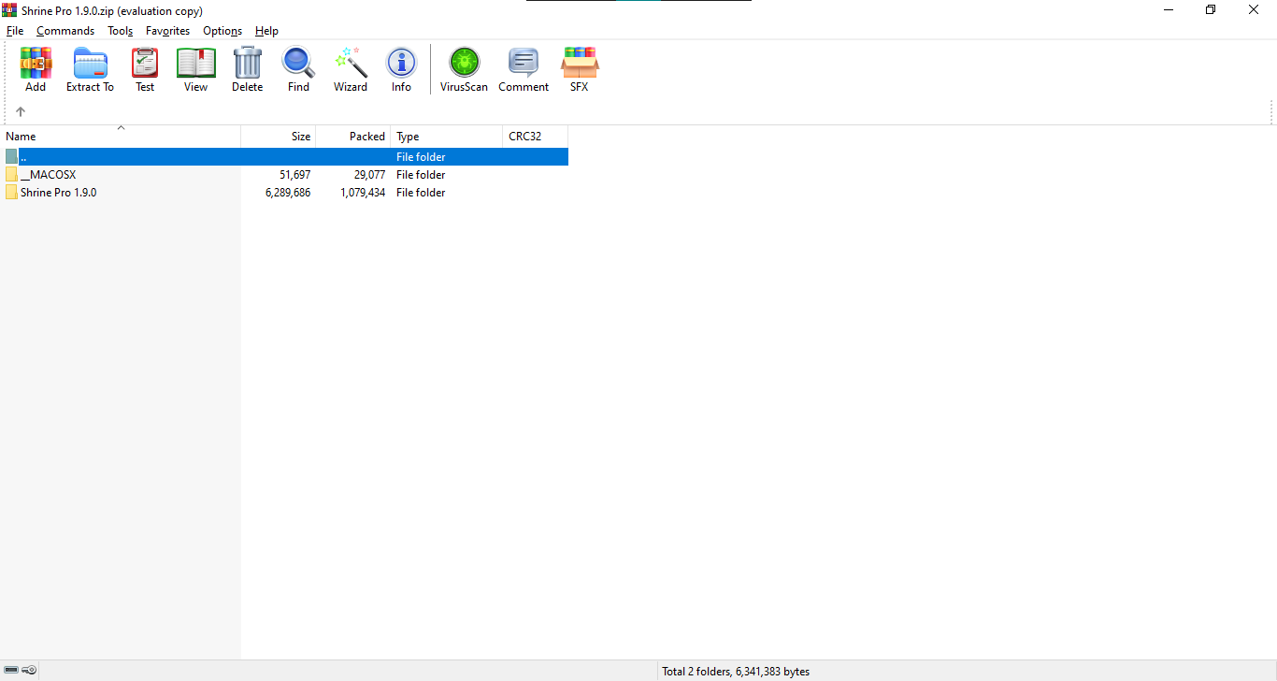Sort by the CRC32 column header
Screen dimensions: 1277x681
pyautogui.click(x=536, y=137)
